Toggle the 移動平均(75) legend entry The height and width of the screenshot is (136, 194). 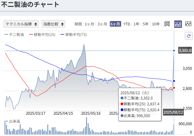74,35
